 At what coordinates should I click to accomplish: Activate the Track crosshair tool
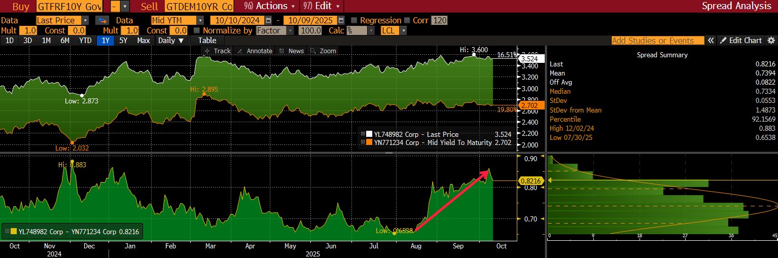click(218, 51)
